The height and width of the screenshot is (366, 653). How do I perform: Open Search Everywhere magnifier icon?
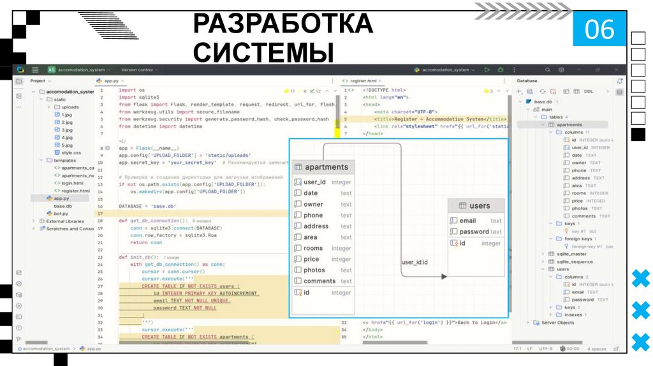(548, 70)
